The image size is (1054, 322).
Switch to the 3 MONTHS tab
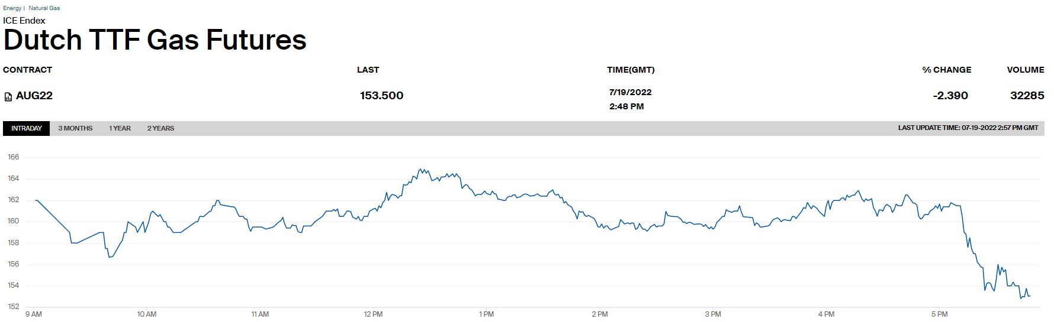(x=75, y=128)
